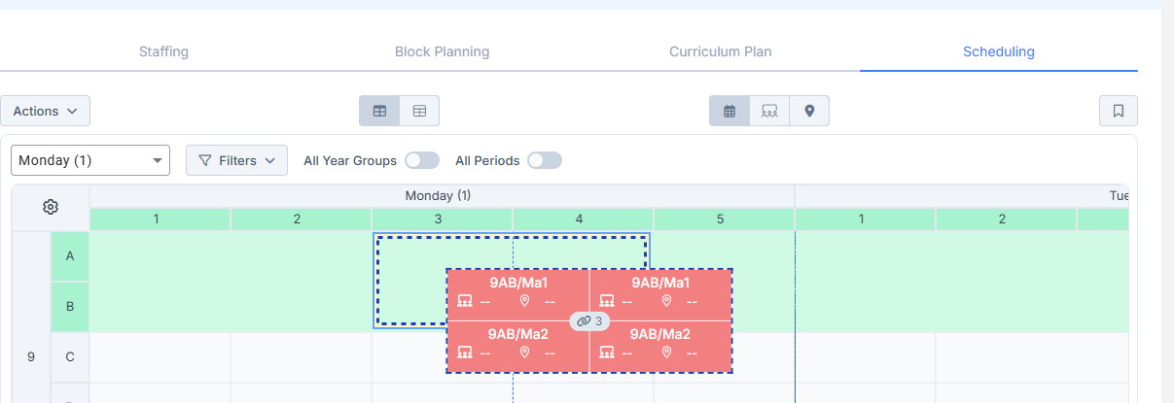This screenshot has height=403, width=1174.
Task: Enable the All Year Groups toggle
Action: (422, 160)
